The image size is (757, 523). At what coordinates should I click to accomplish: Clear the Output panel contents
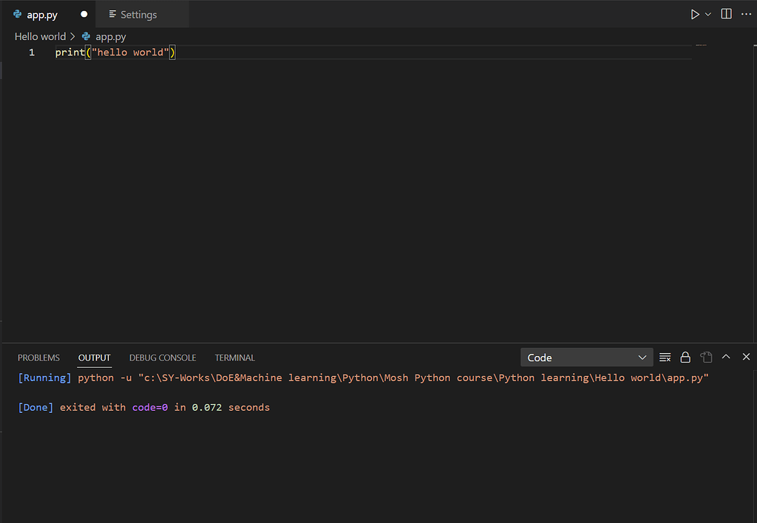click(665, 357)
